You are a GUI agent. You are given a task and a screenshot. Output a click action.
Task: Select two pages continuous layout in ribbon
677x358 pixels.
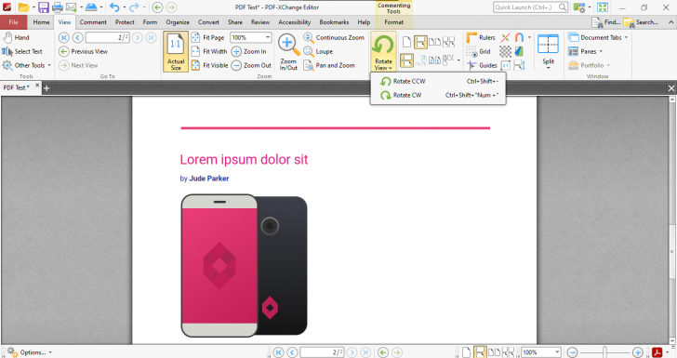pyautogui.click(x=448, y=42)
